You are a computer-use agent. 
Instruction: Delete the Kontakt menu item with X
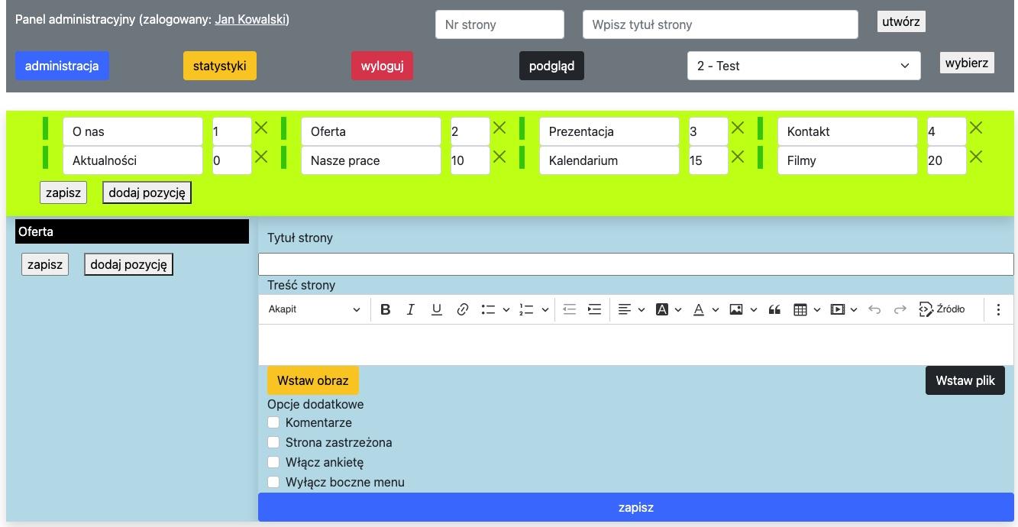pyautogui.click(x=976, y=128)
